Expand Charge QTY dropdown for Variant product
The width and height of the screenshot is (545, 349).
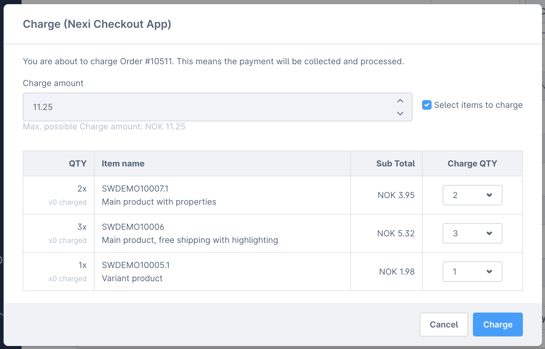[x=472, y=272]
